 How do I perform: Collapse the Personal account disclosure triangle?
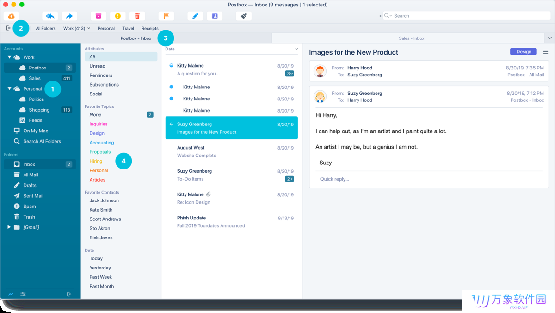coord(9,89)
